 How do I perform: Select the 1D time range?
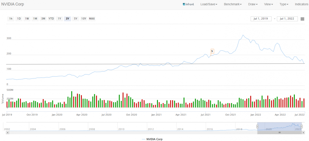[19, 19]
